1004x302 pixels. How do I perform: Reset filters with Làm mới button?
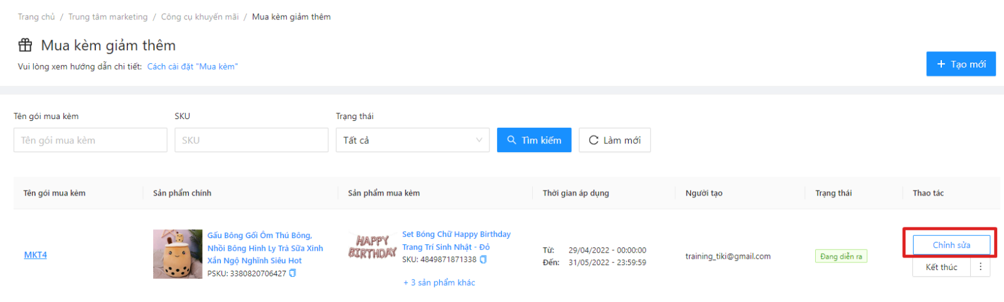tap(614, 140)
